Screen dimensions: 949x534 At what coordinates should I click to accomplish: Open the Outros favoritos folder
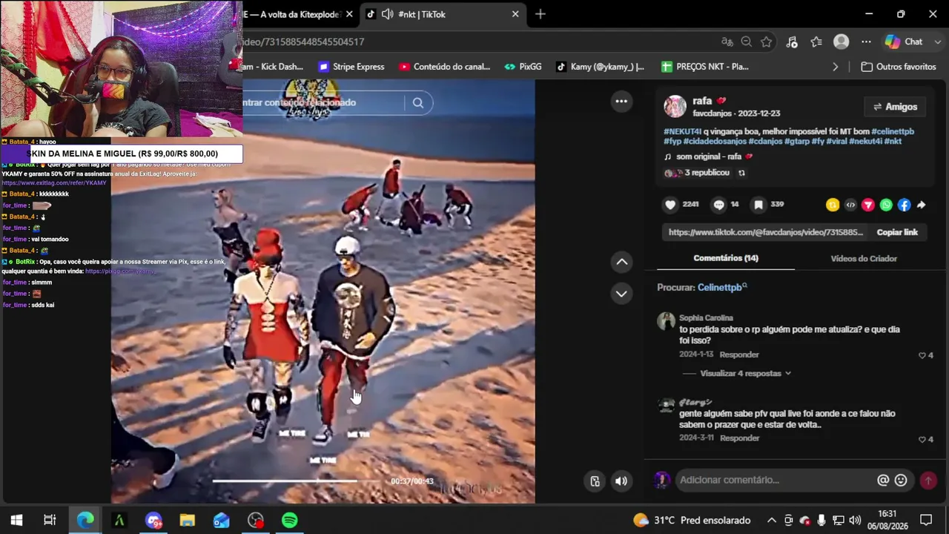pyautogui.click(x=899, y=67)
